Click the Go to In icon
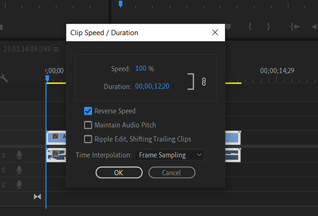 tap(295, 27)
